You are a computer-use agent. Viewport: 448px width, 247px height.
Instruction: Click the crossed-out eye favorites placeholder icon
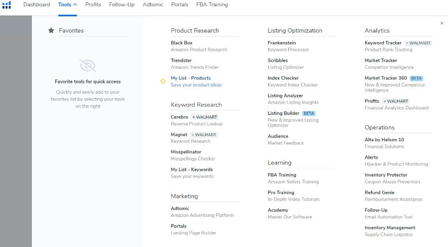pos(88,65)
